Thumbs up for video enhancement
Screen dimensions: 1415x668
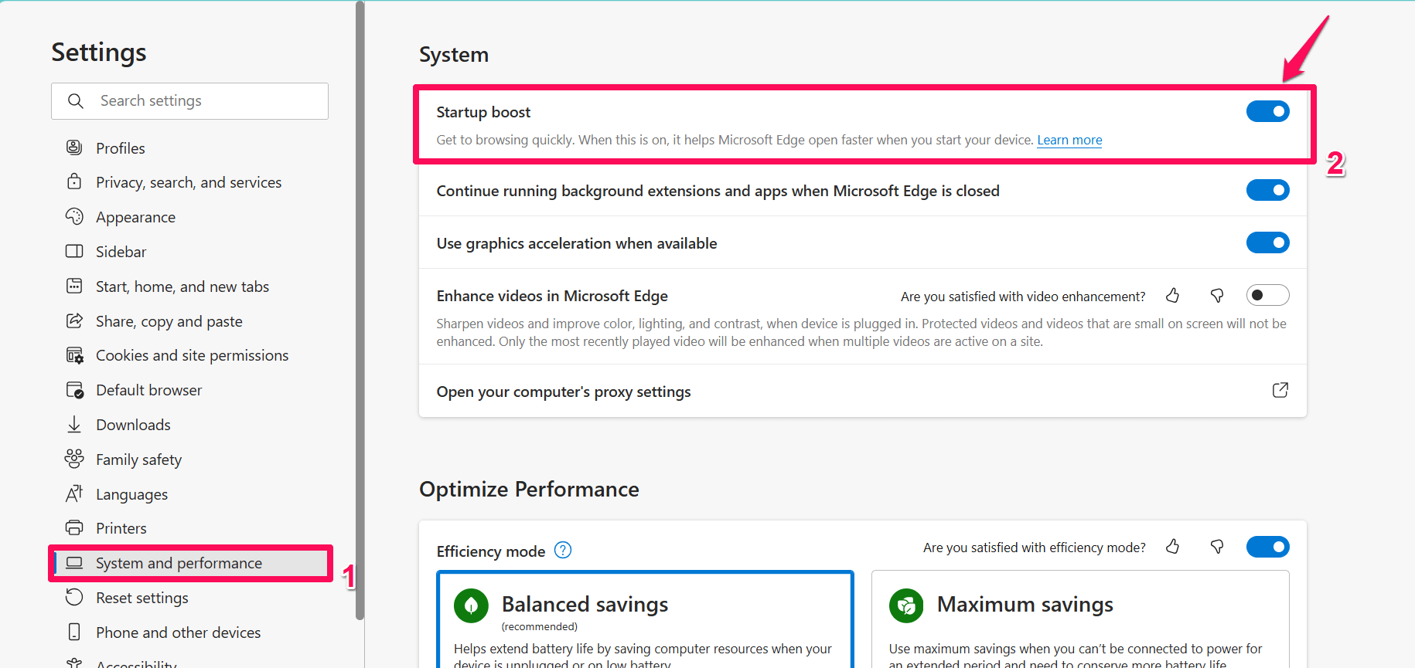pyautogui.click(x=1173, y=296)
